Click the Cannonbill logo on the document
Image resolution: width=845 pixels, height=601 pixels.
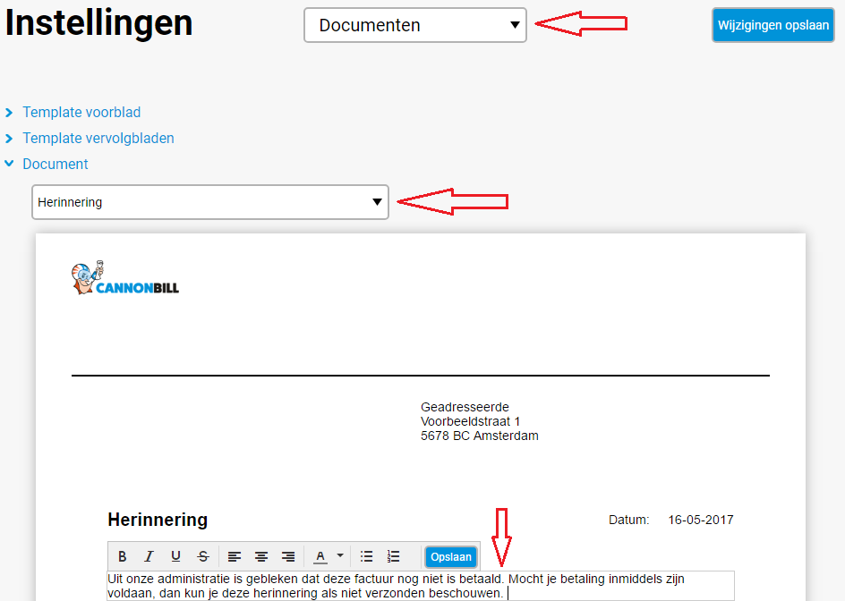[125, 278]
